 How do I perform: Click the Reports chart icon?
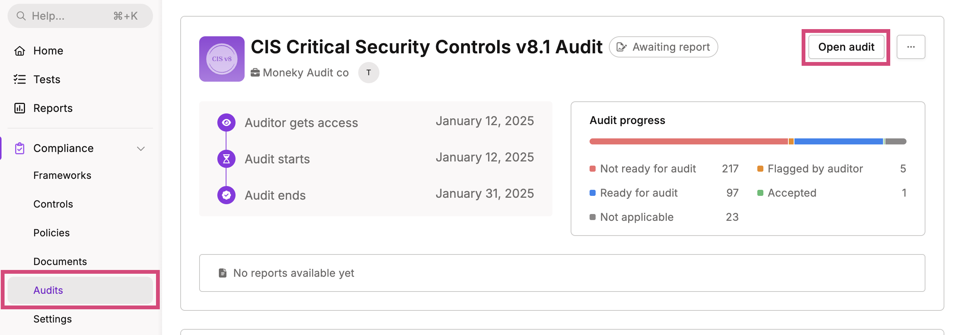20,108
